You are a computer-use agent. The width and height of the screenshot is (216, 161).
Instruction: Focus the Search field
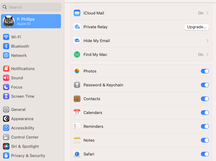[x=31, y=7]
